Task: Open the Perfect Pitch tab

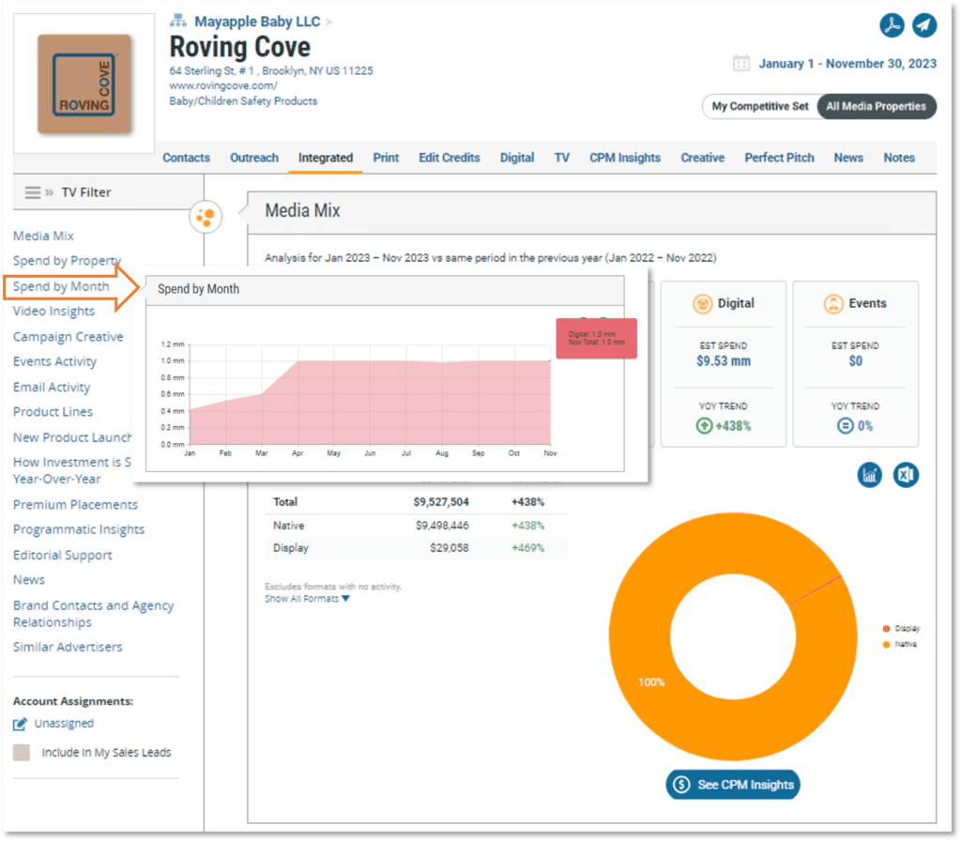Action: point(780,158)
